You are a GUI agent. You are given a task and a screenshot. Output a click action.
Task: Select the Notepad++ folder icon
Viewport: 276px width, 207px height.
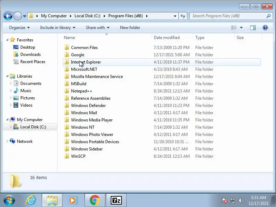click(67, 91)
